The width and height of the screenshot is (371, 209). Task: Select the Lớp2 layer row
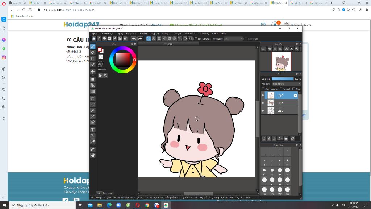279,103
